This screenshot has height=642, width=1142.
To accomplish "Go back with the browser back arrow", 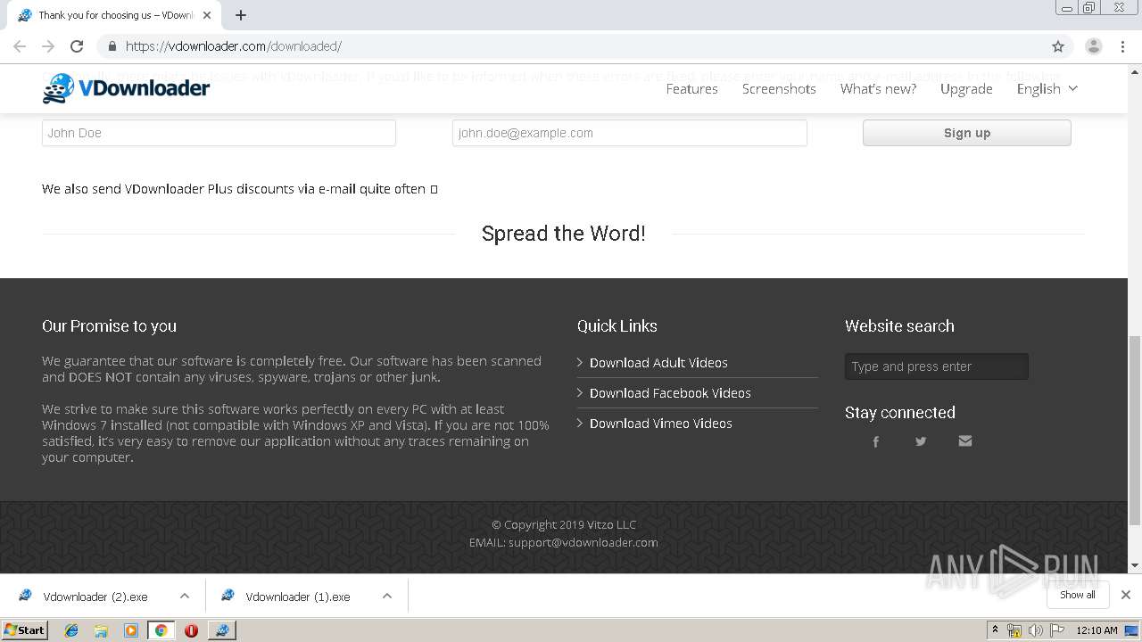I will click(x=20, y=46).
